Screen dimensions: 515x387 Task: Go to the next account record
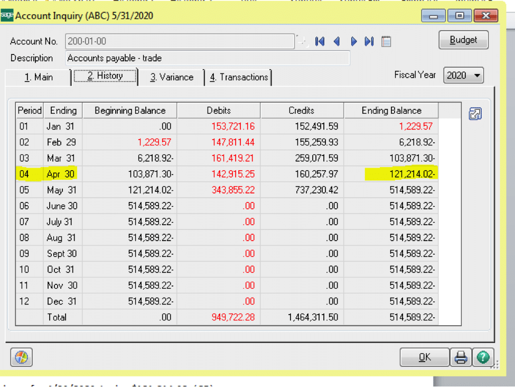click(353, 41)
